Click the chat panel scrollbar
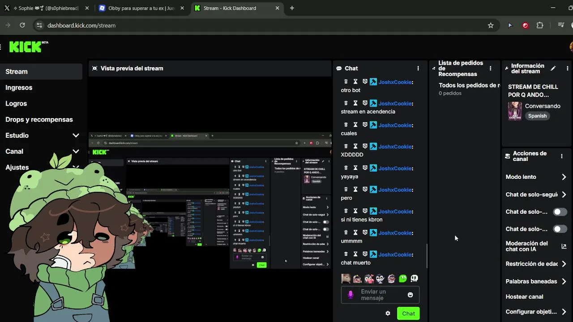 click(427, 255)
